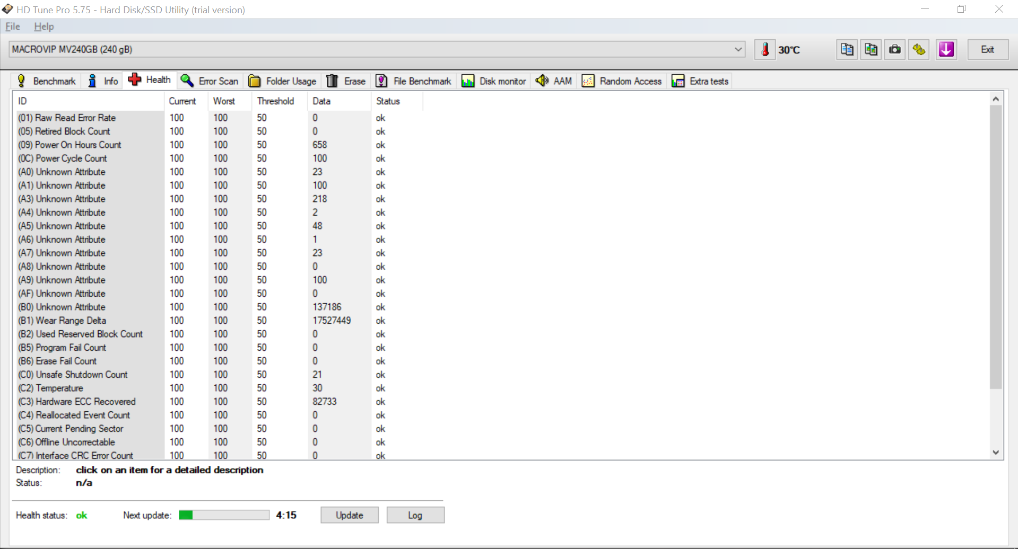The width and height of the screenshot is (1018, 549).
Task: Click the HD Tune Pro title bar icon
Action: [x=7, y=9]
